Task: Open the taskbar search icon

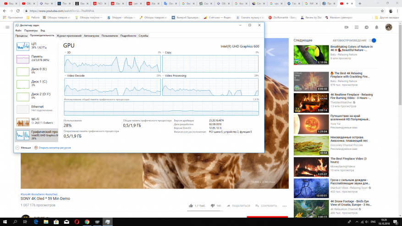Action: pyautogui.click(x=15, y=222)
